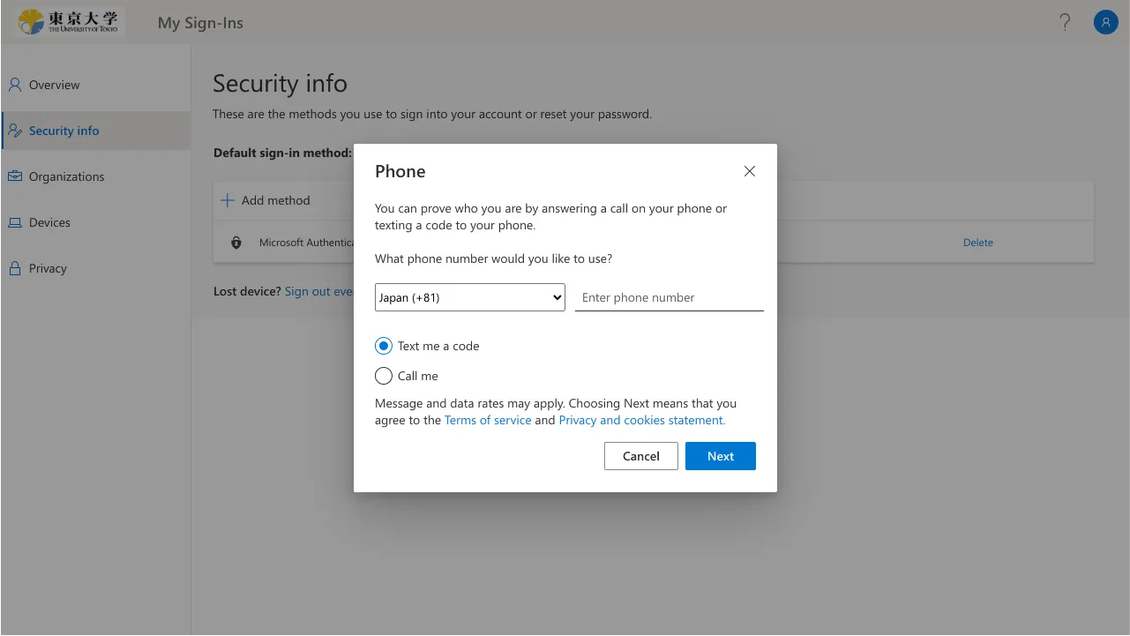This screenshot has width=1130, height=636.
Task: Open the Terms of service link
Action: pyautogui.click(x=488, y=420)
